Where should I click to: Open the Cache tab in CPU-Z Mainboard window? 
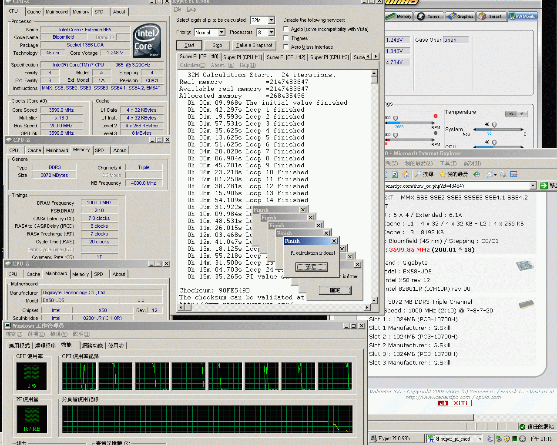point(34,274)
